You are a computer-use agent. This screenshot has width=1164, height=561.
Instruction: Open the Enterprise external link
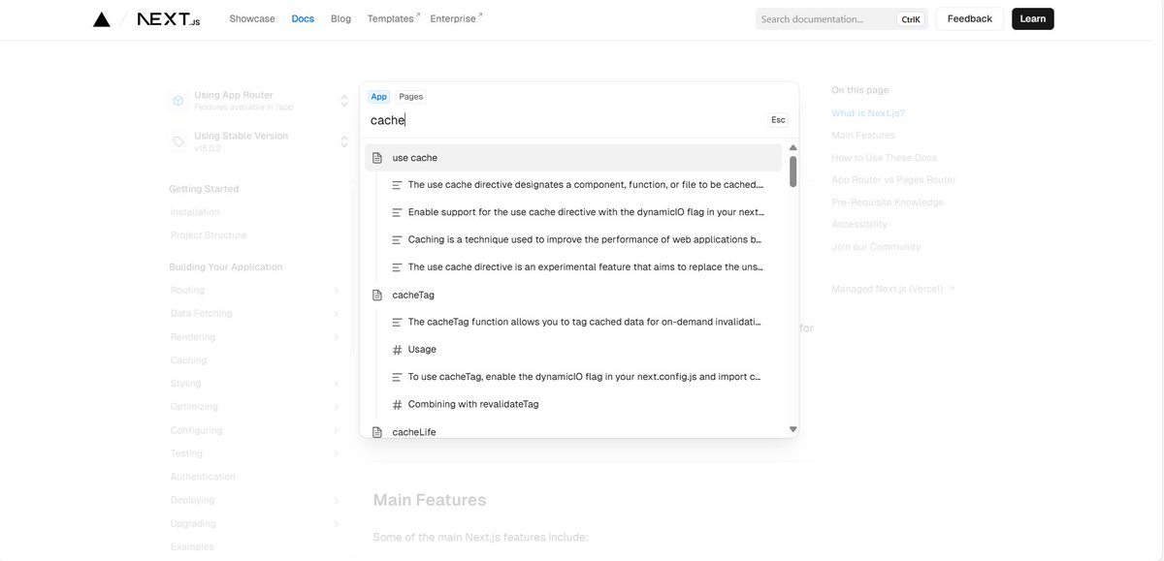pyautogui.click(x=456, y=18)
